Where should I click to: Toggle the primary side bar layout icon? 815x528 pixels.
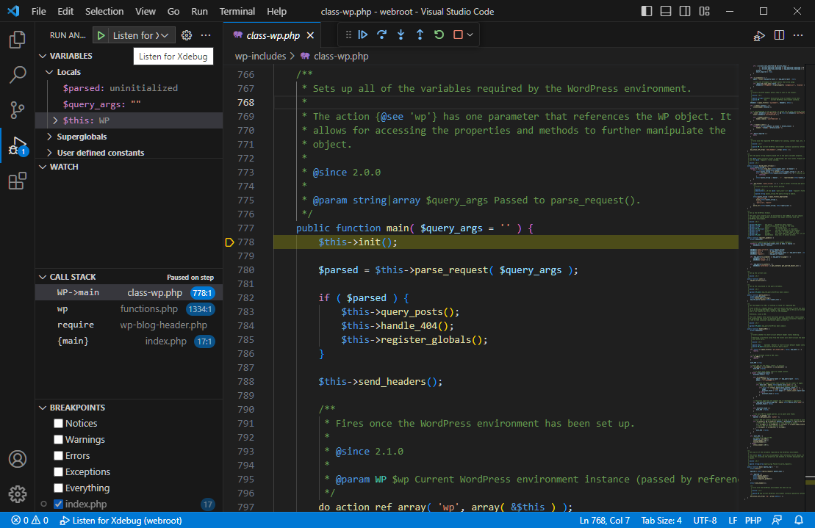tap(647, 12)
